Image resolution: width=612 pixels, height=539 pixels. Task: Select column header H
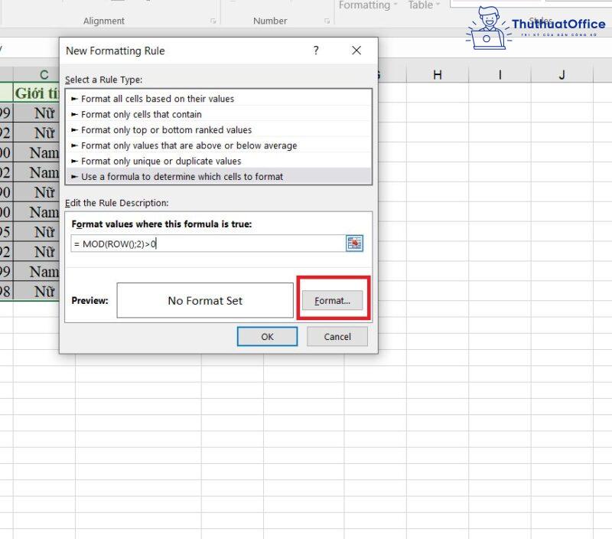(437, 73)
